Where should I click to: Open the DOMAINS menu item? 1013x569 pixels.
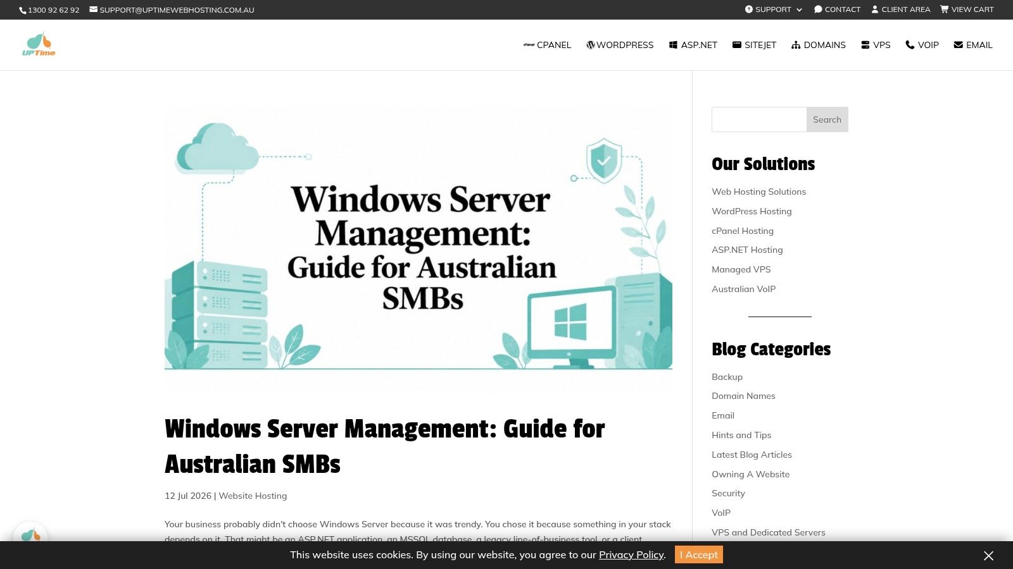[819, 45]
